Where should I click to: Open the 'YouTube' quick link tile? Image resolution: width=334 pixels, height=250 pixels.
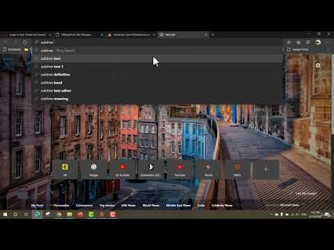coord(180,169)
